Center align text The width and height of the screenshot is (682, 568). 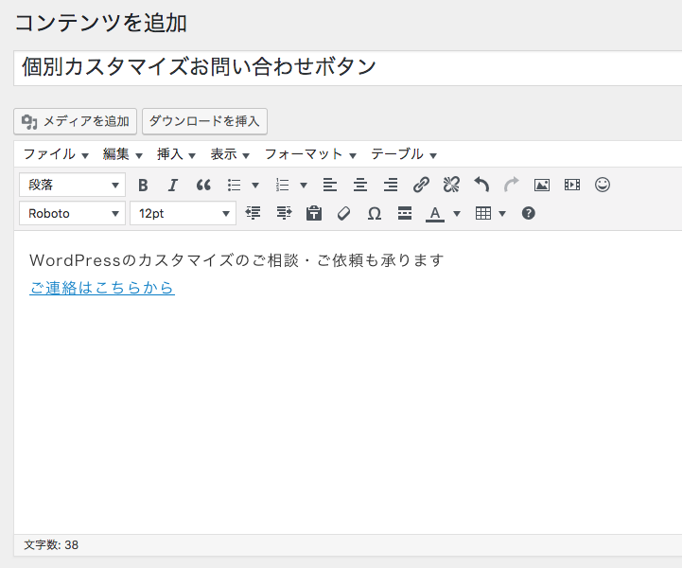coord(360,185)
